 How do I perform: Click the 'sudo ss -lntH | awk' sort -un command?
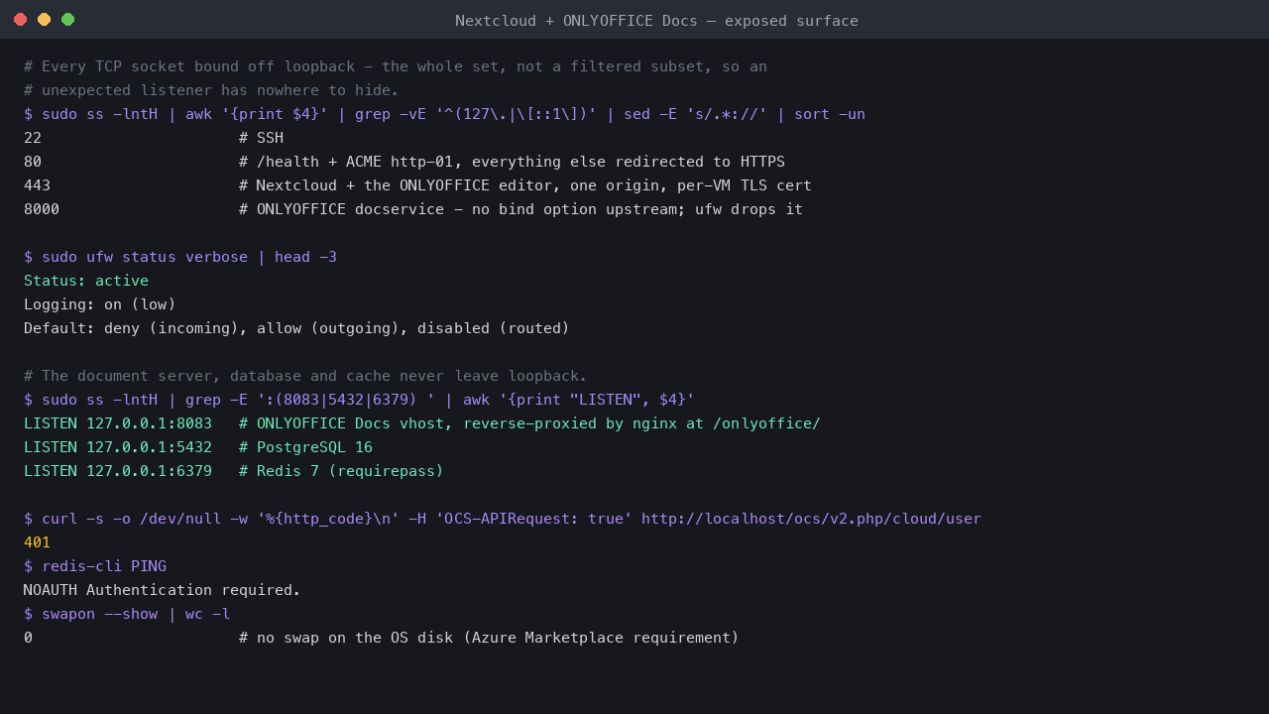tap(444, 114)
